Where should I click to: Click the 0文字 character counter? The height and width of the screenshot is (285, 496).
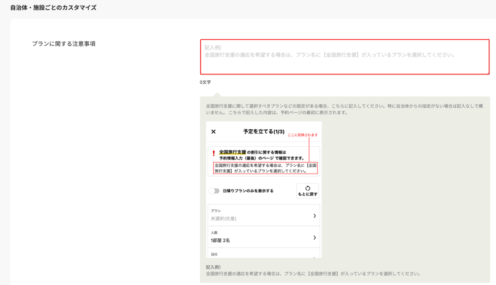coord(205,82)
